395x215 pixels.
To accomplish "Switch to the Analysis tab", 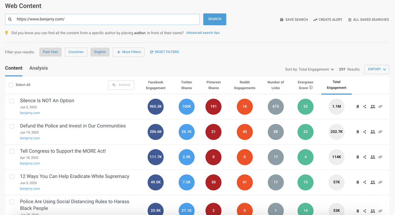I will pyautogui.click(x=39, y=68).
